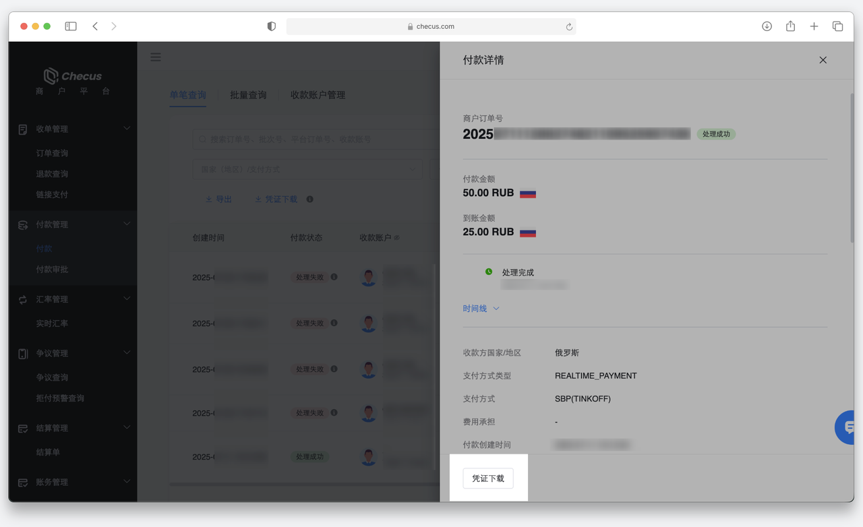The image size is (863, 527).
Task: Reload the page with refresh icon
Action: pyautogui.click(x=569, y=27)
